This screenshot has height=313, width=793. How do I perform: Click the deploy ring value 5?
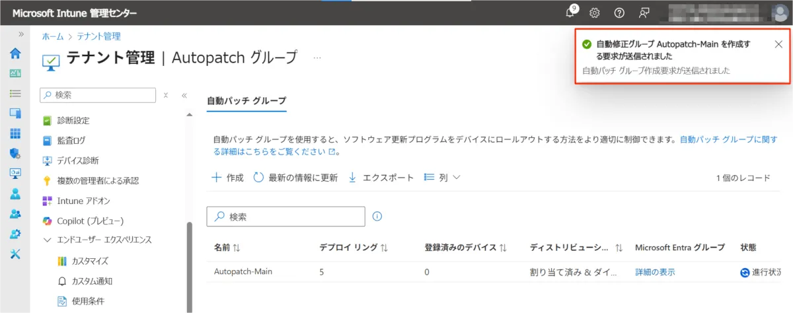[x=322, y=272]
